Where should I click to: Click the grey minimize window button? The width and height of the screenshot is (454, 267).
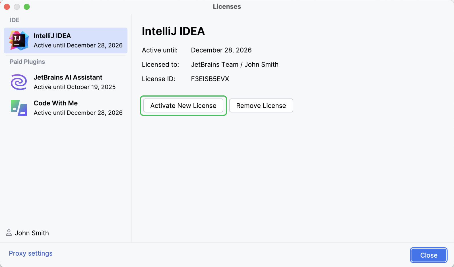(x=17, y=7)
